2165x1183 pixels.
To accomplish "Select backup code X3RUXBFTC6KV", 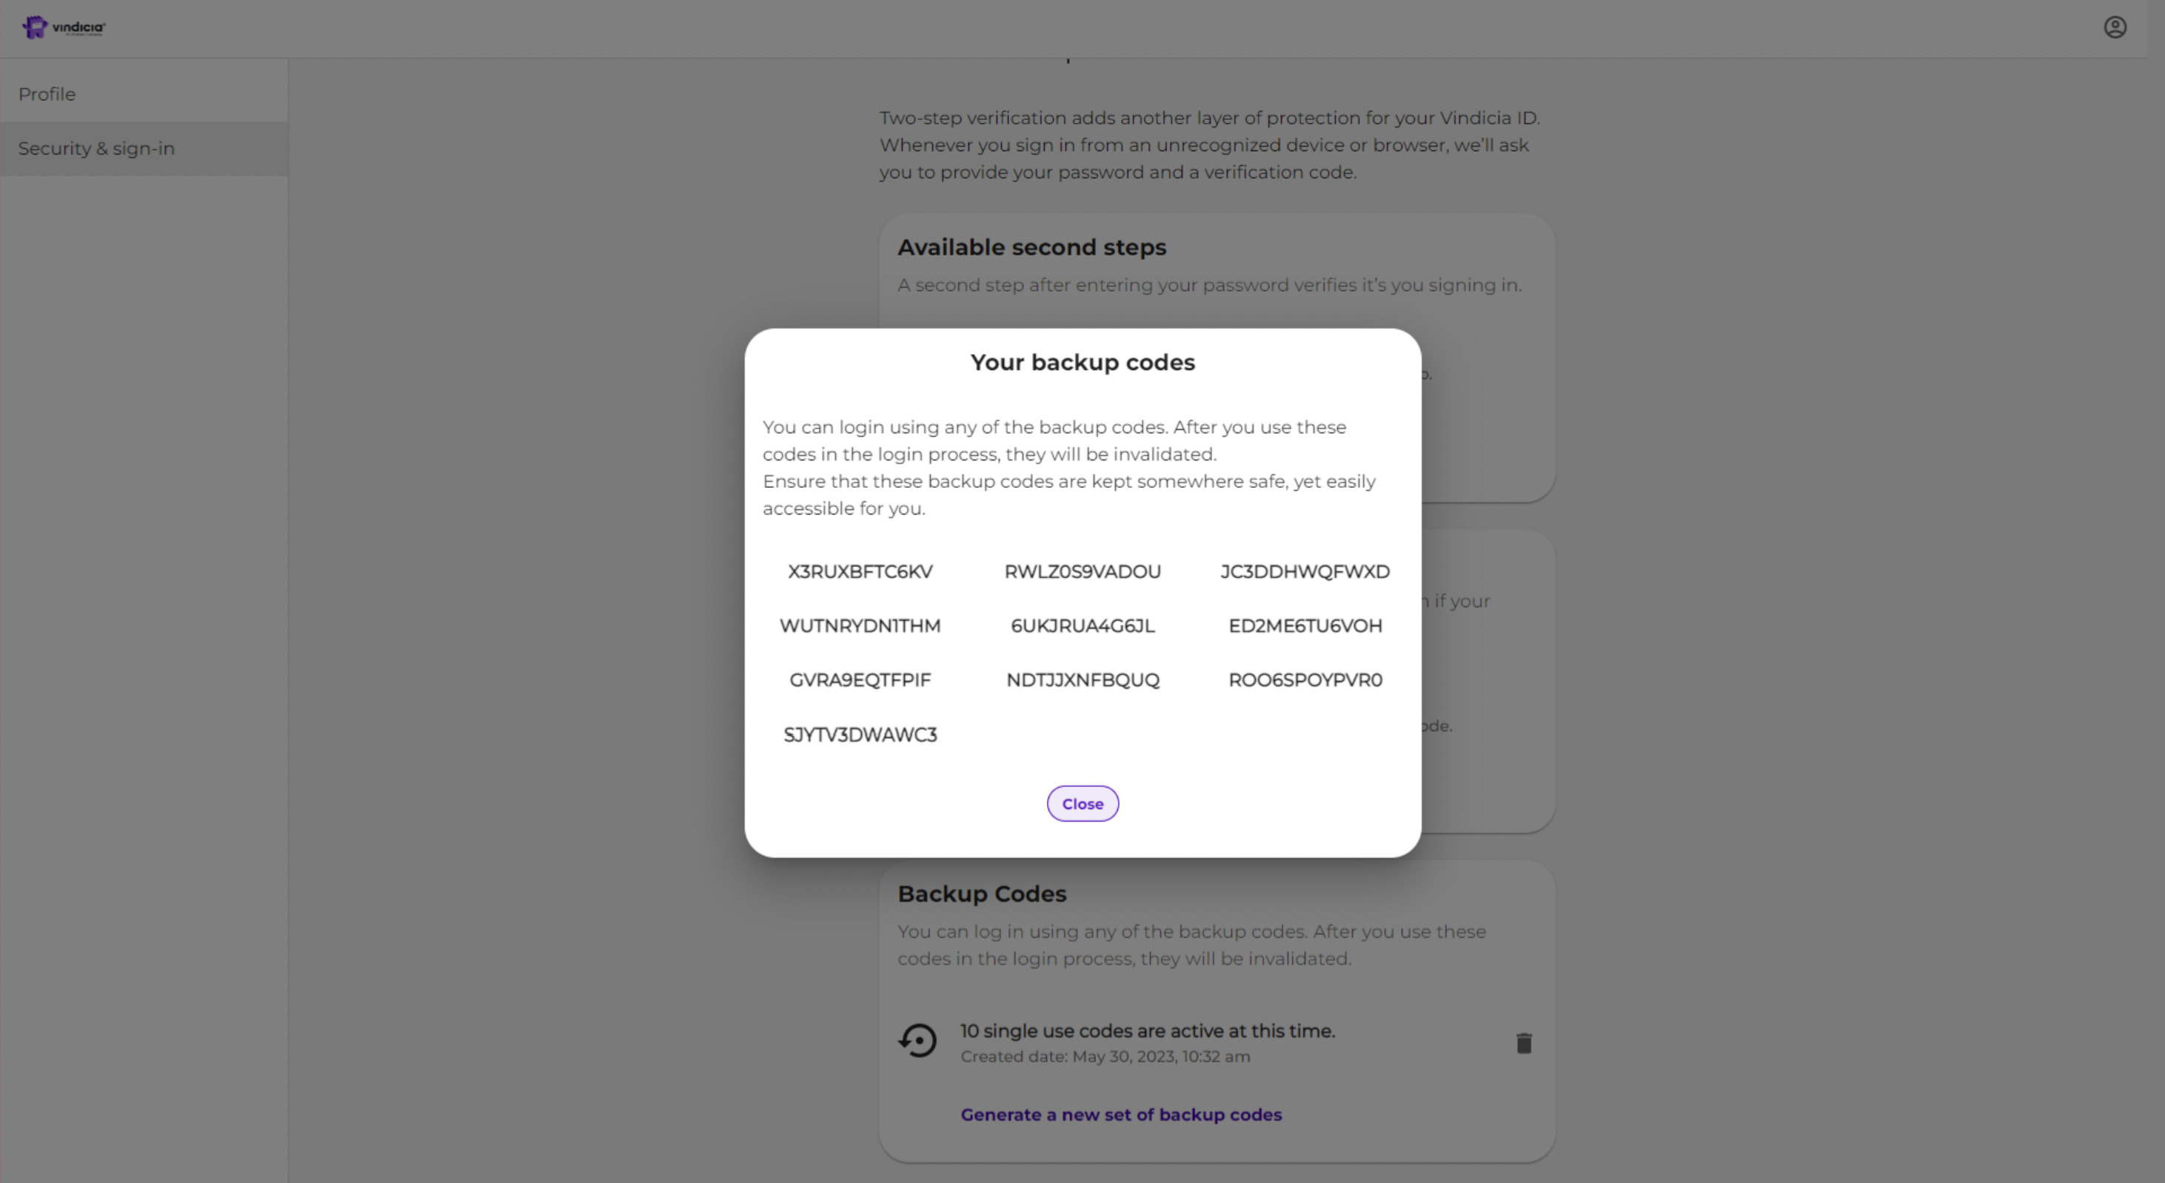I will [859, 572].
